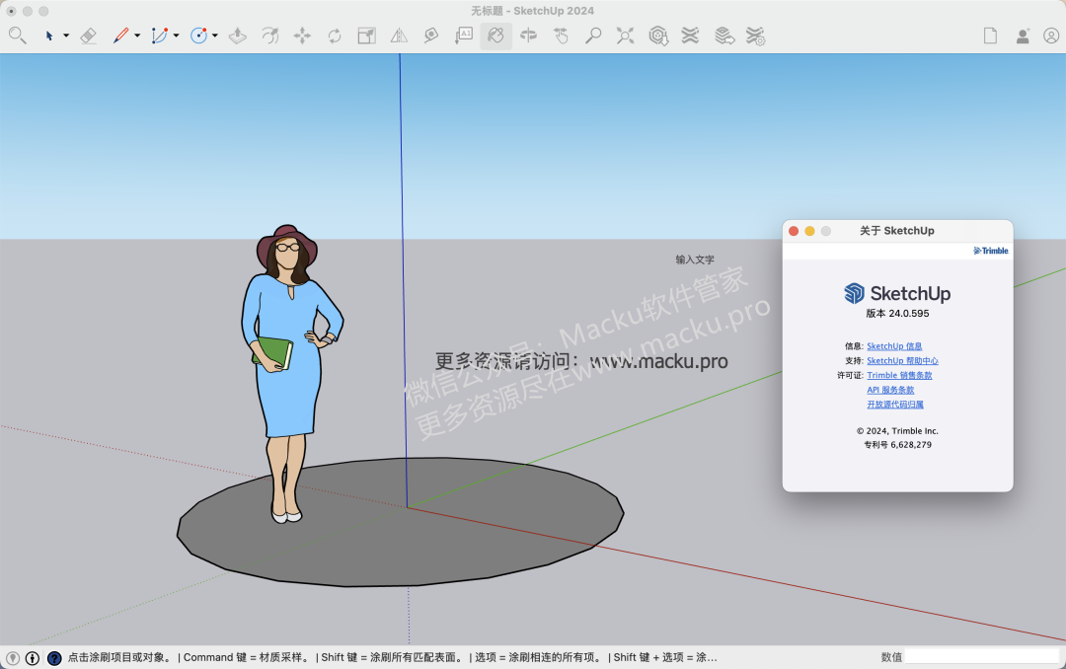Activate the Push/Pull tool

point(237,36)
